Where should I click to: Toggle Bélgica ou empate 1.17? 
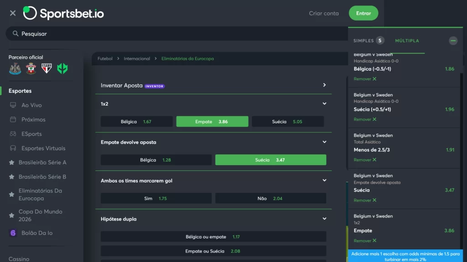pyautogui.click(x=213, y=237)
